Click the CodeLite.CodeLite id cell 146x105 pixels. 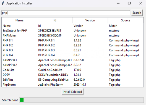50,70
